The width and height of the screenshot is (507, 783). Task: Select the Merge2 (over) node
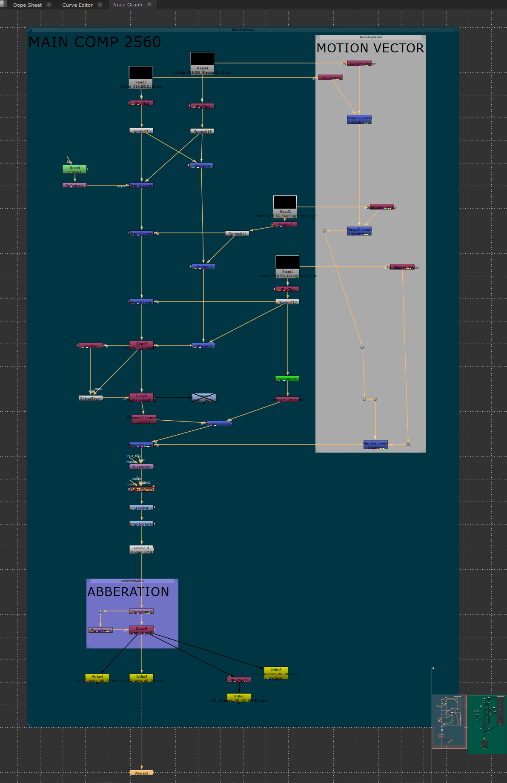tap(141, 233)
